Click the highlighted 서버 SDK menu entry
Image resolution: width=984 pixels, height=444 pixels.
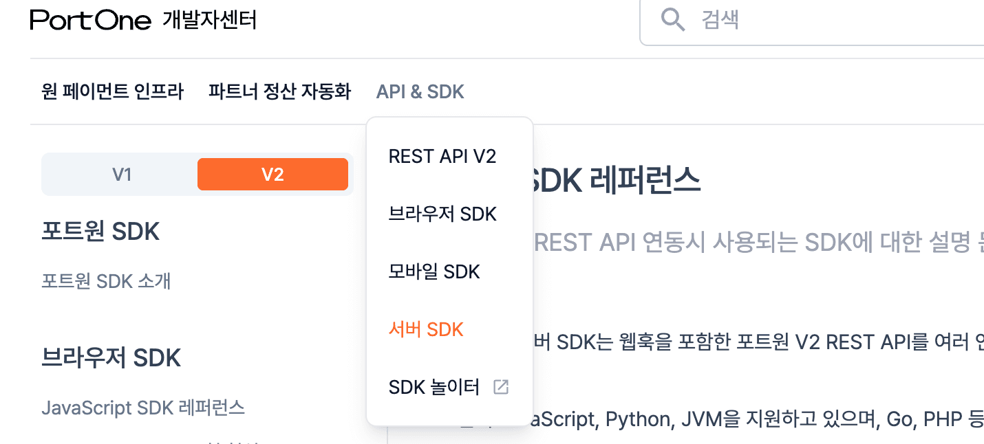click(426, 330)
